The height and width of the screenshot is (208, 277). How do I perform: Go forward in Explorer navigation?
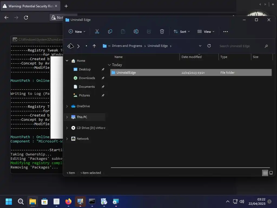coord(78,46)
